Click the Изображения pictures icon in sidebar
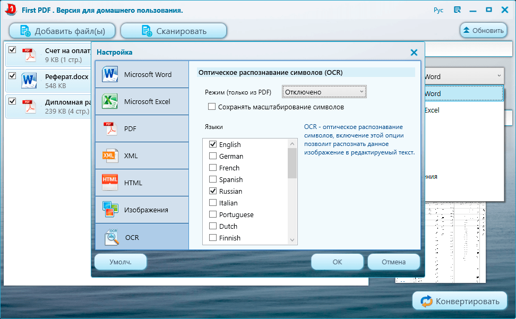This screenshot has width=516, height=319. coord(110,210)
